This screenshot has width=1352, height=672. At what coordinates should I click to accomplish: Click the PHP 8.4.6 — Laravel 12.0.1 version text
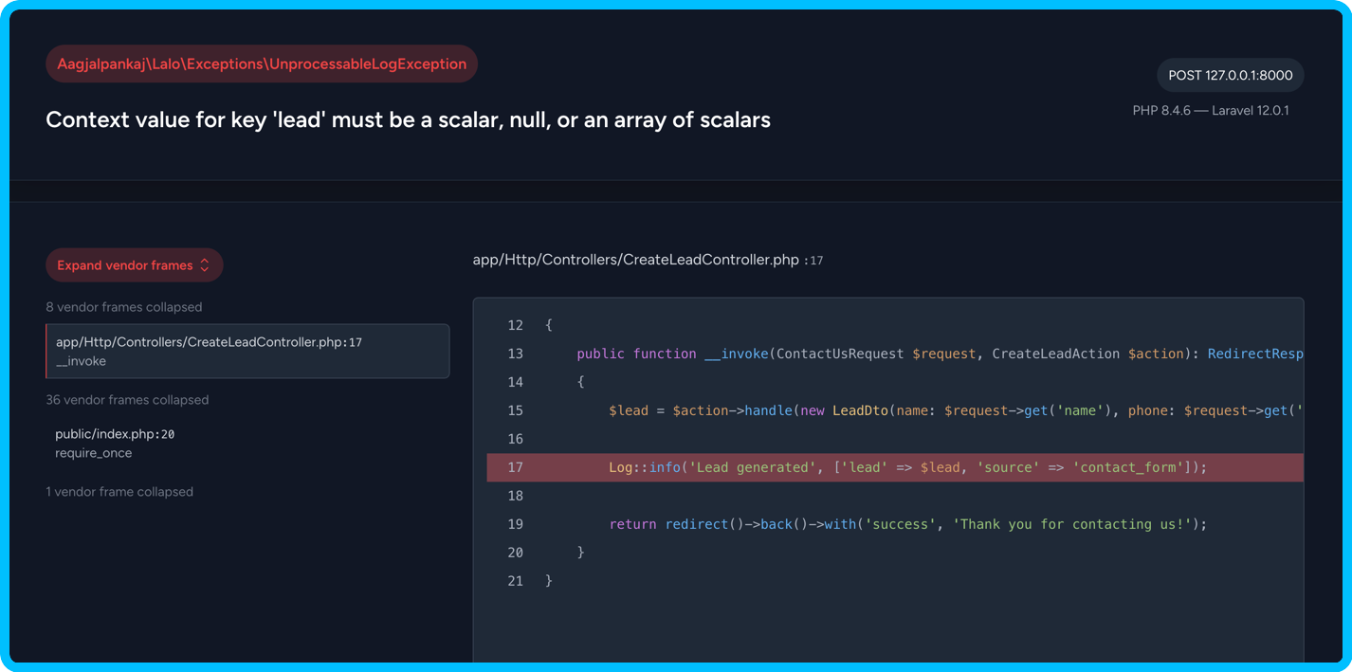coord(1210,111)
